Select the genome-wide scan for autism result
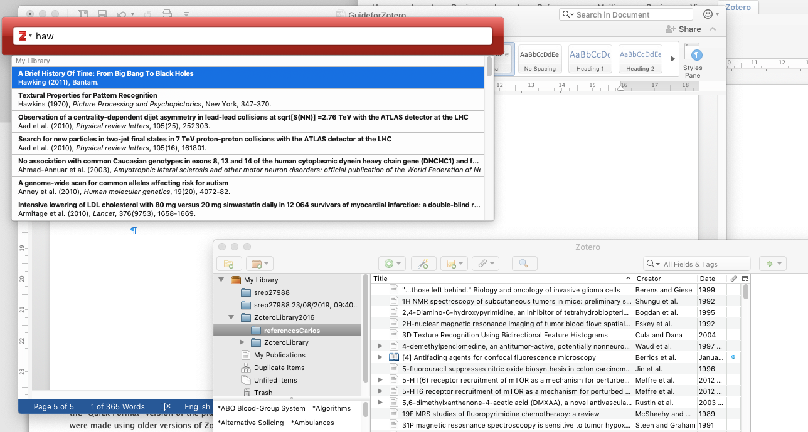Screen dimensions: 808x432 pos(248,187)
